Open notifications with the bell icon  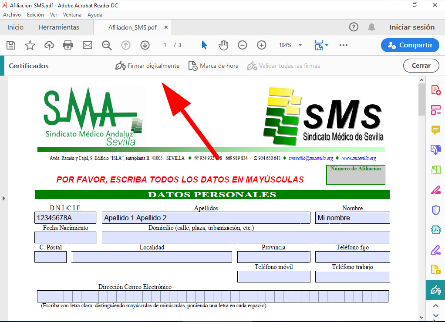point(371,27)
